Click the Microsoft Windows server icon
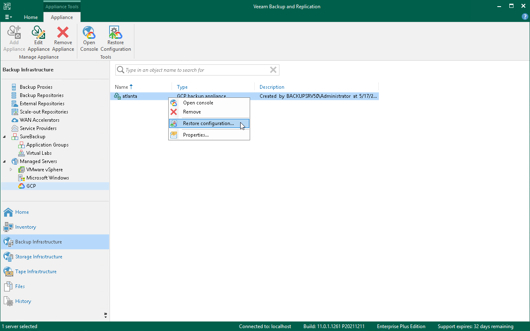Screen dimensions: 530x331 pos(21,178)
